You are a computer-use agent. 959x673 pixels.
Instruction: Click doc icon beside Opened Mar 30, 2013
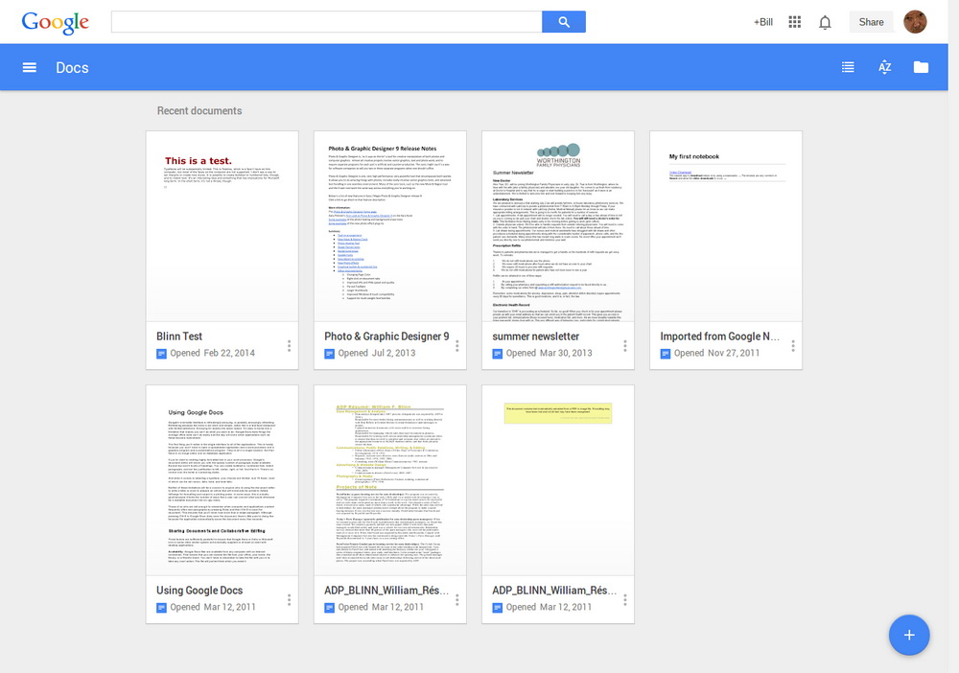(x=497, y=354)
